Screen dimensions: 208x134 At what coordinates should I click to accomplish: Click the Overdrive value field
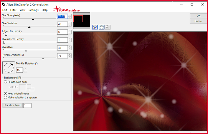click(63, 48)
